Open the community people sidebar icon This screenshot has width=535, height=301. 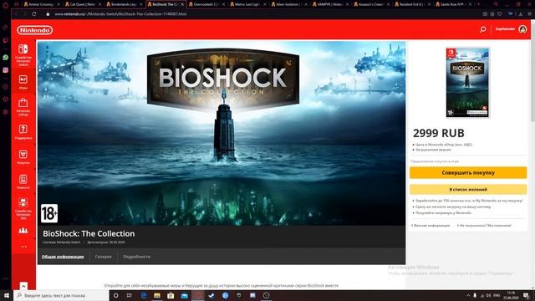pos(23,231)
